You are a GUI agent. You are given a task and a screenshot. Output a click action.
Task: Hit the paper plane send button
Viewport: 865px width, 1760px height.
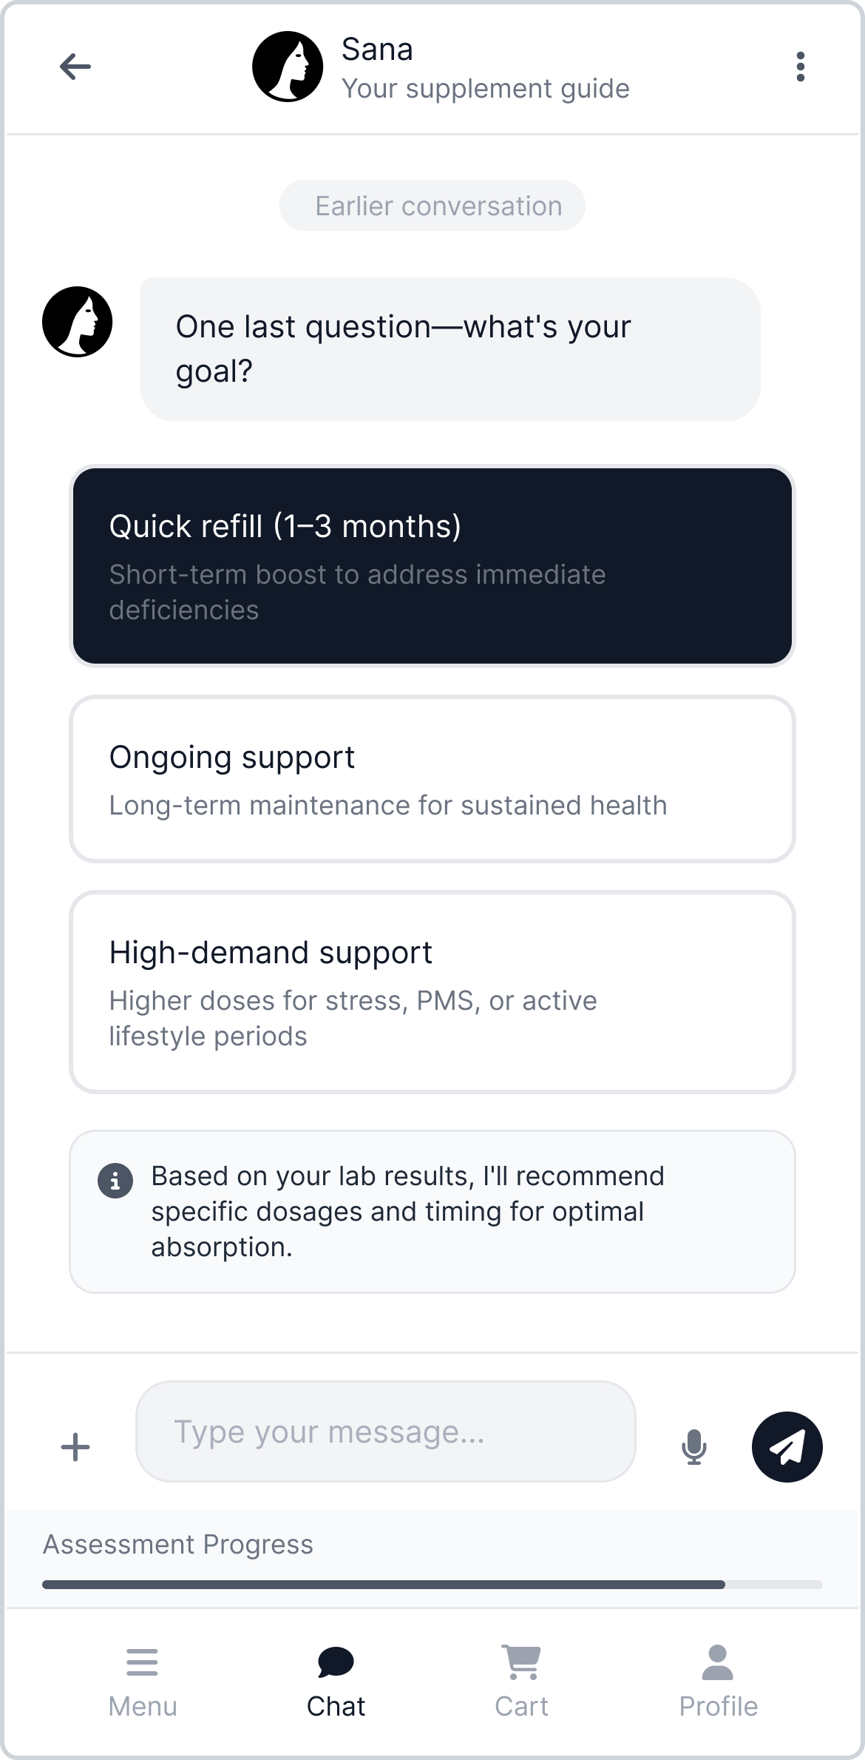pos(787,1446)
